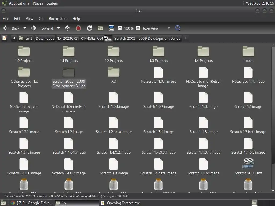The height and width of the screenshot is (206, 275).
Task: Go up to the parent folder
Action: (x=67, y=28)
